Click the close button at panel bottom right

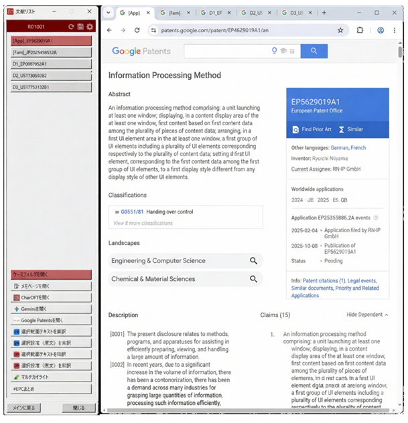tap(78, 408)
